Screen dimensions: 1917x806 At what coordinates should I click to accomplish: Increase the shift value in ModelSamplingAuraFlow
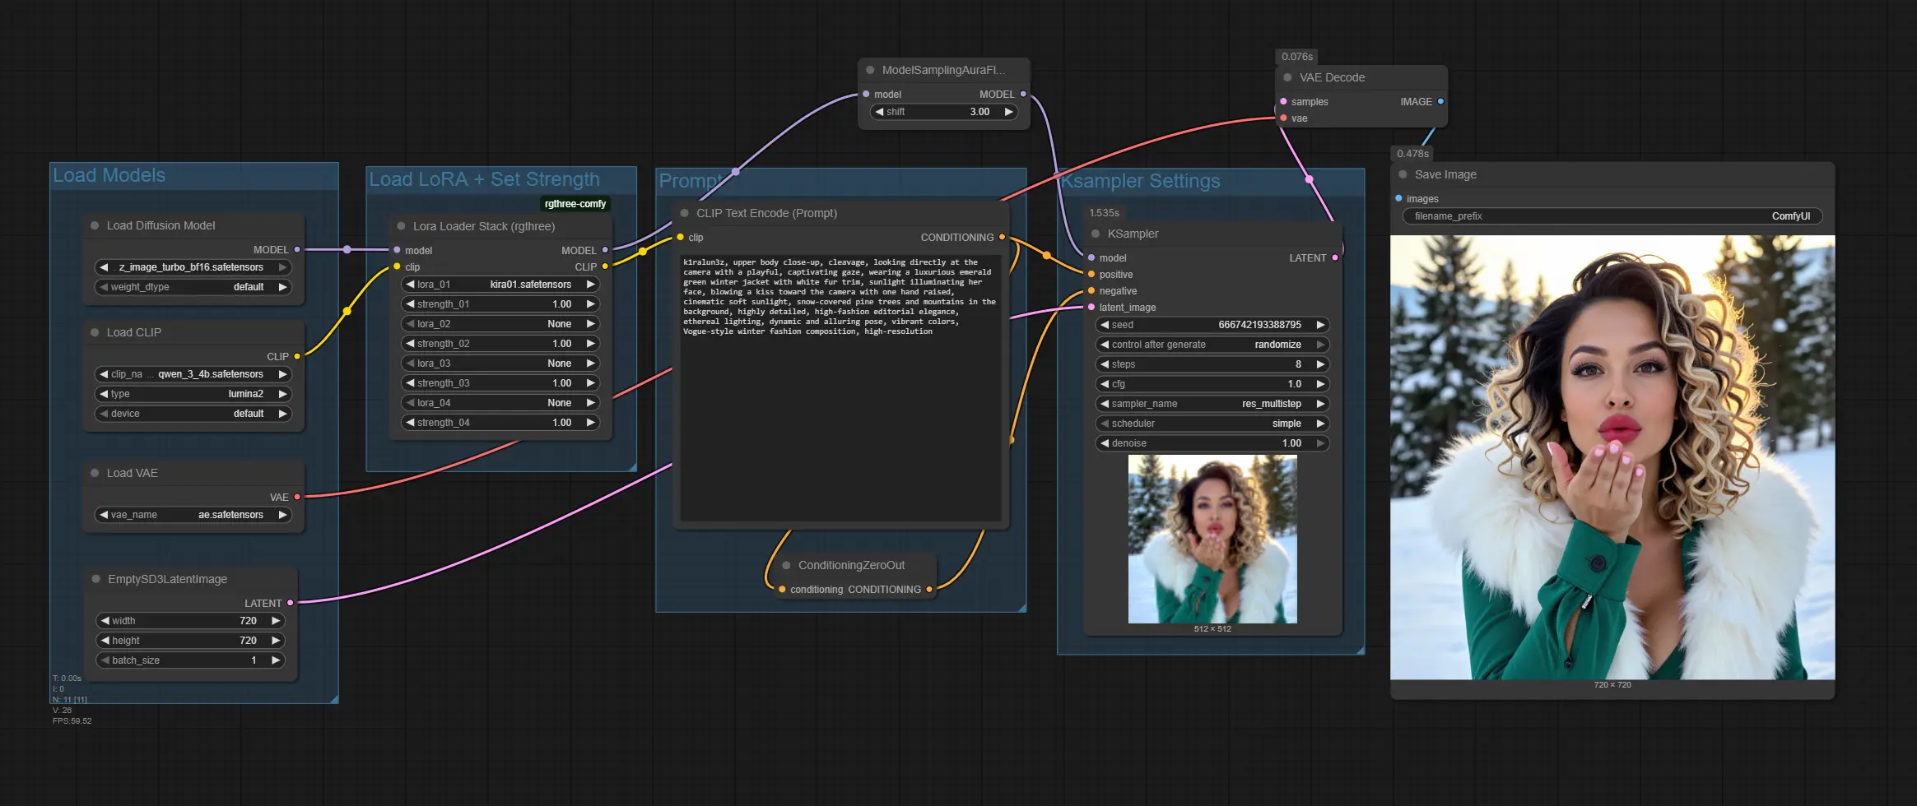[x=1008, y=112]
